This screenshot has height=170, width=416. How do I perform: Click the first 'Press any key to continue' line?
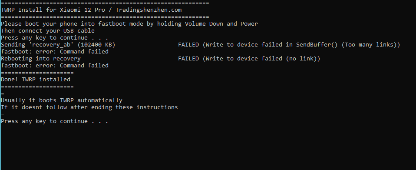click(x=55, y=38)
